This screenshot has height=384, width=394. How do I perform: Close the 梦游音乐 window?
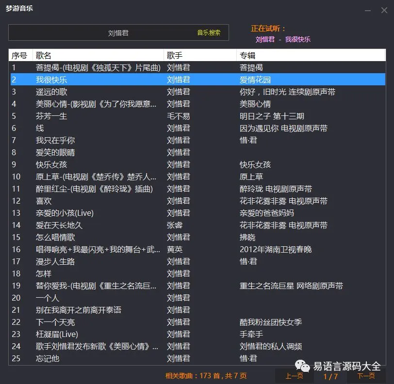click(384, 10)
